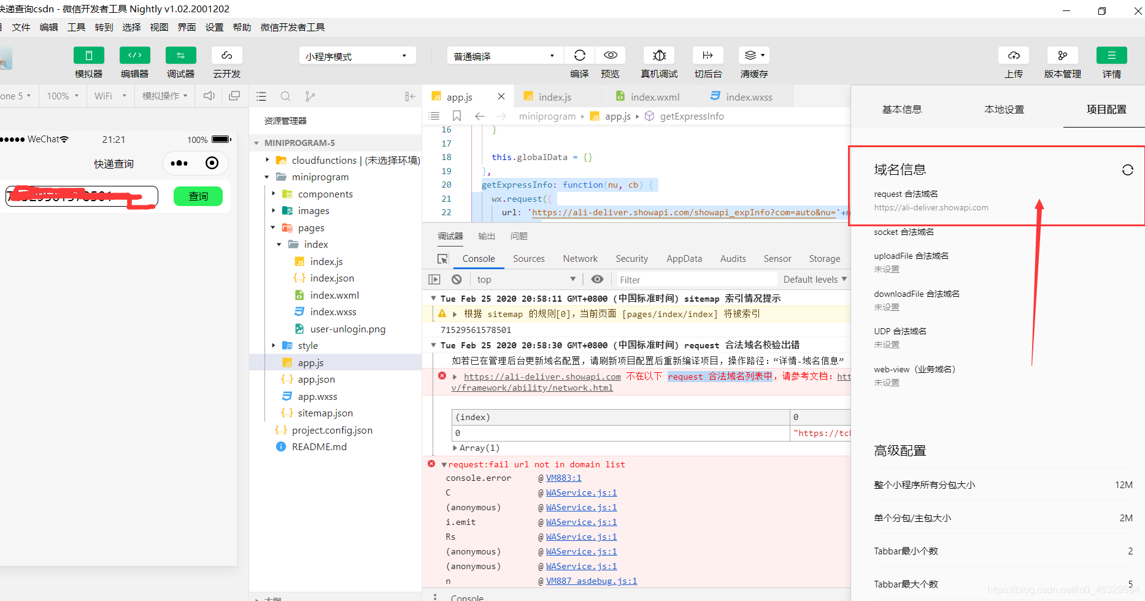Collapse the explorer sidebar

tap(410, 96)
